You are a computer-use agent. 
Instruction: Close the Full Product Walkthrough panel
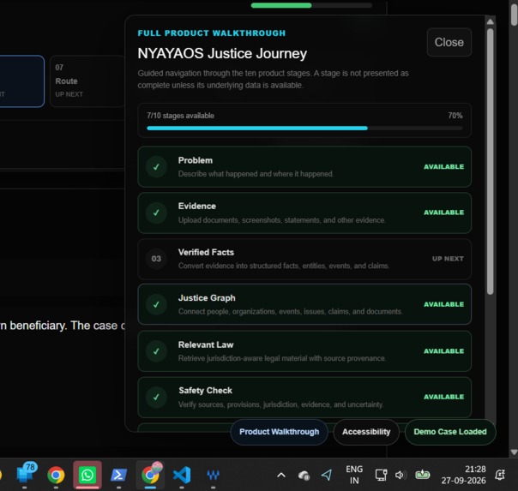[x=449, y=42]
